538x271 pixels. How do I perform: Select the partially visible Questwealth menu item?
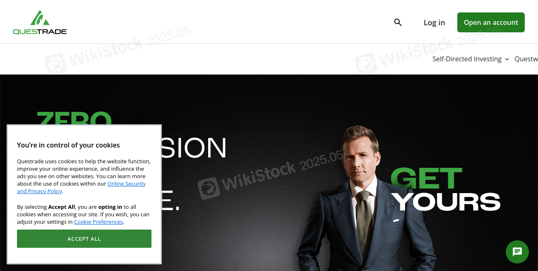tap(526, 59)
